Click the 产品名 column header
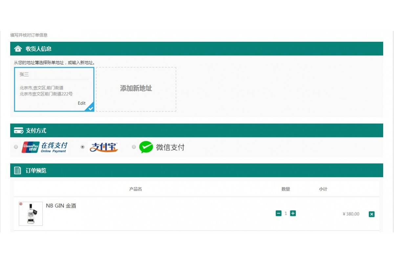This screenshot has width=394, height=263. (x=135, y=189)
